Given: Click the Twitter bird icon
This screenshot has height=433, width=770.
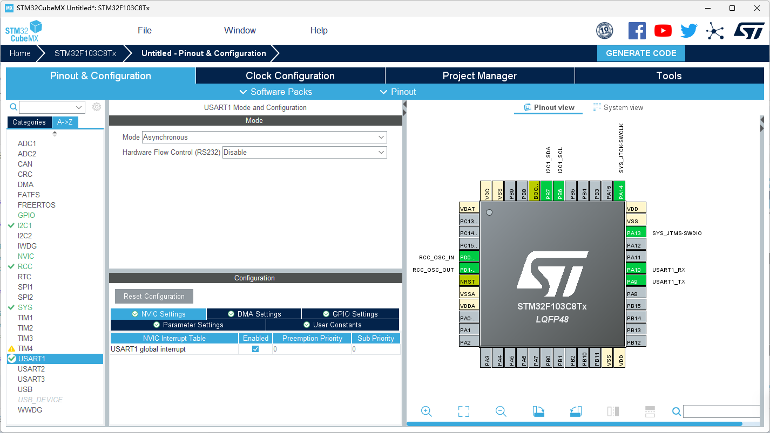Looking at the screenshot, I should 688,31.
